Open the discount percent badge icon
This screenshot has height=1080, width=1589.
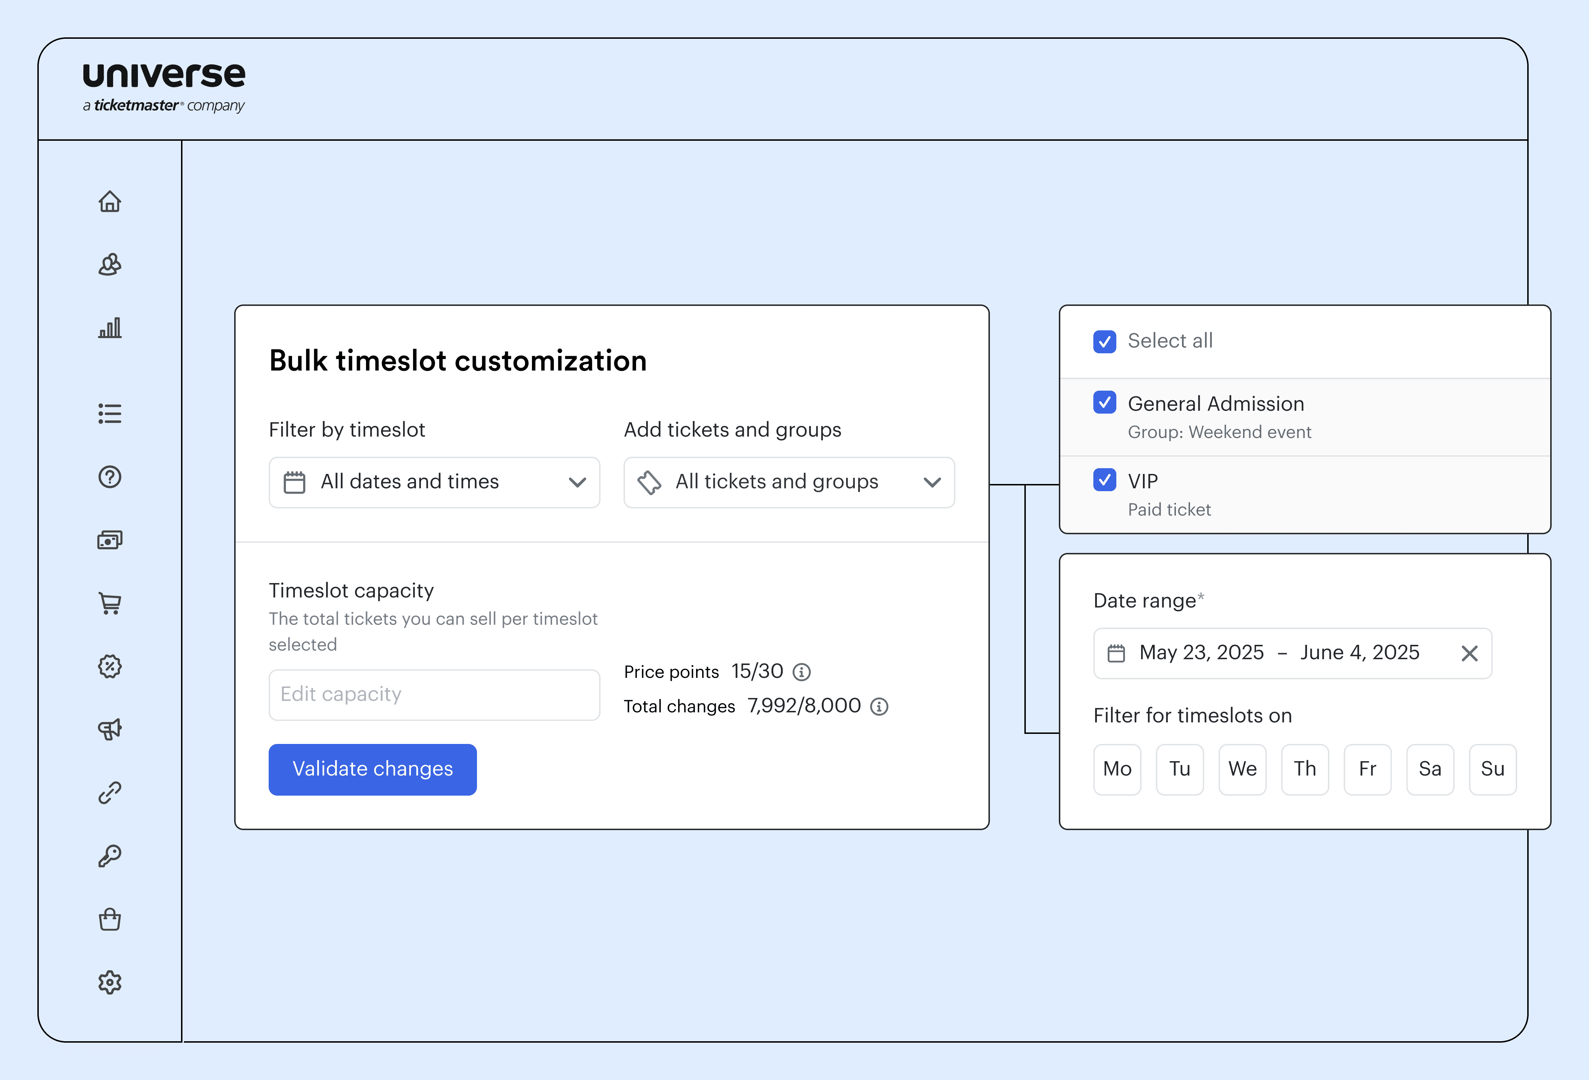(x=110, y=666)
